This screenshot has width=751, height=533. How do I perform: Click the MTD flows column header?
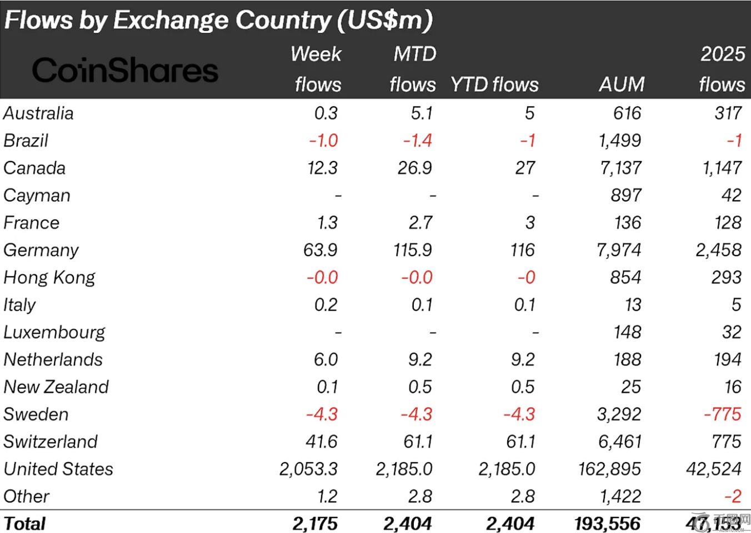413,69
